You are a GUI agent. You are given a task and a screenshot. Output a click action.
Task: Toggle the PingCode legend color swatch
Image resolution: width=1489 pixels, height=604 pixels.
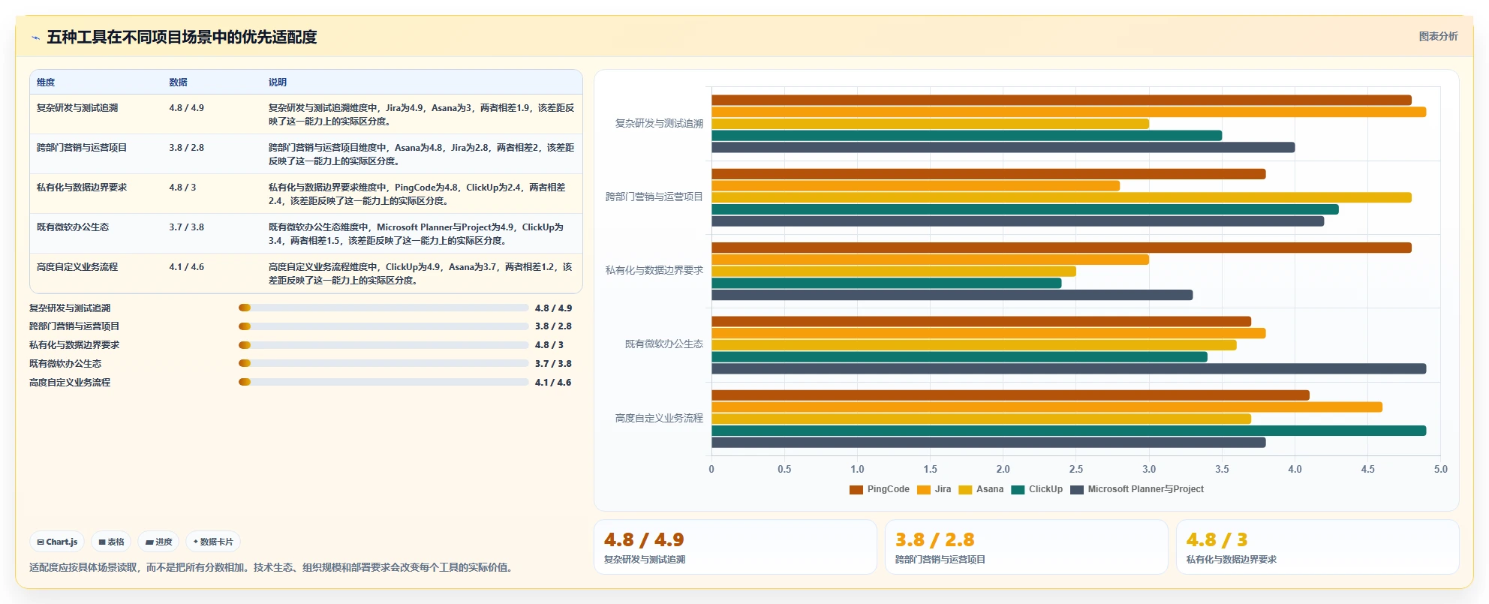click(x=856, y=490)
